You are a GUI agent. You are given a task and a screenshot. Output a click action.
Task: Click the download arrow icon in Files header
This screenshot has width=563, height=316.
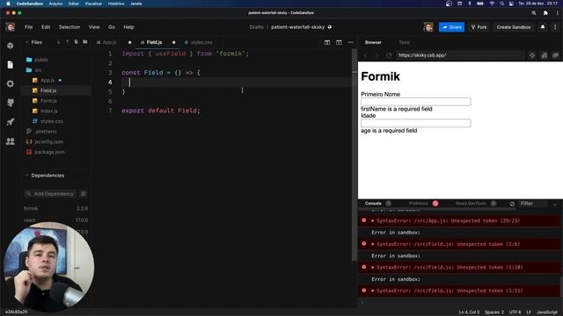[x=59, y=42]
